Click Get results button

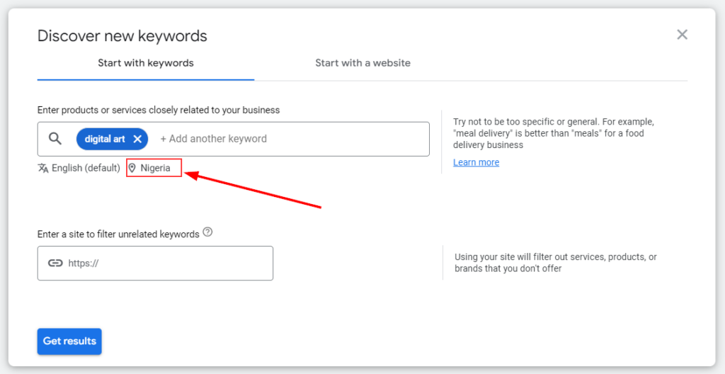[69, 341]
